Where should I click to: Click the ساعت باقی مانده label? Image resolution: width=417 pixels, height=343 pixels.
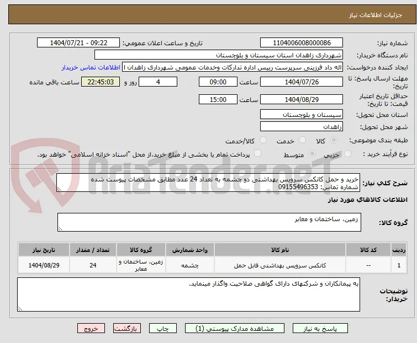click(54, 82)
